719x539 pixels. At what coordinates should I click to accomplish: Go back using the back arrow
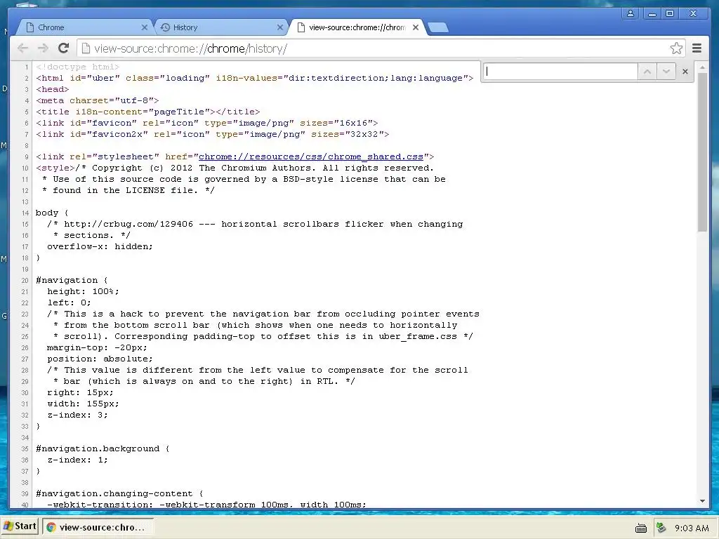click(x=23, y=48)
